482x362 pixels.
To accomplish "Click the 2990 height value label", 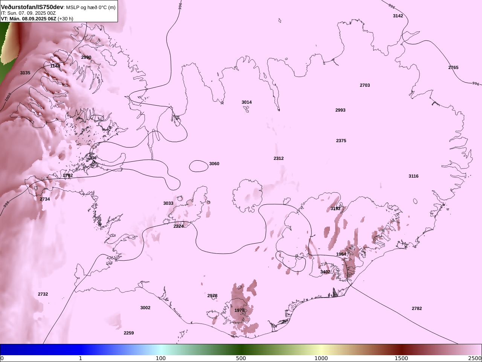I will [x=86, y=57].
